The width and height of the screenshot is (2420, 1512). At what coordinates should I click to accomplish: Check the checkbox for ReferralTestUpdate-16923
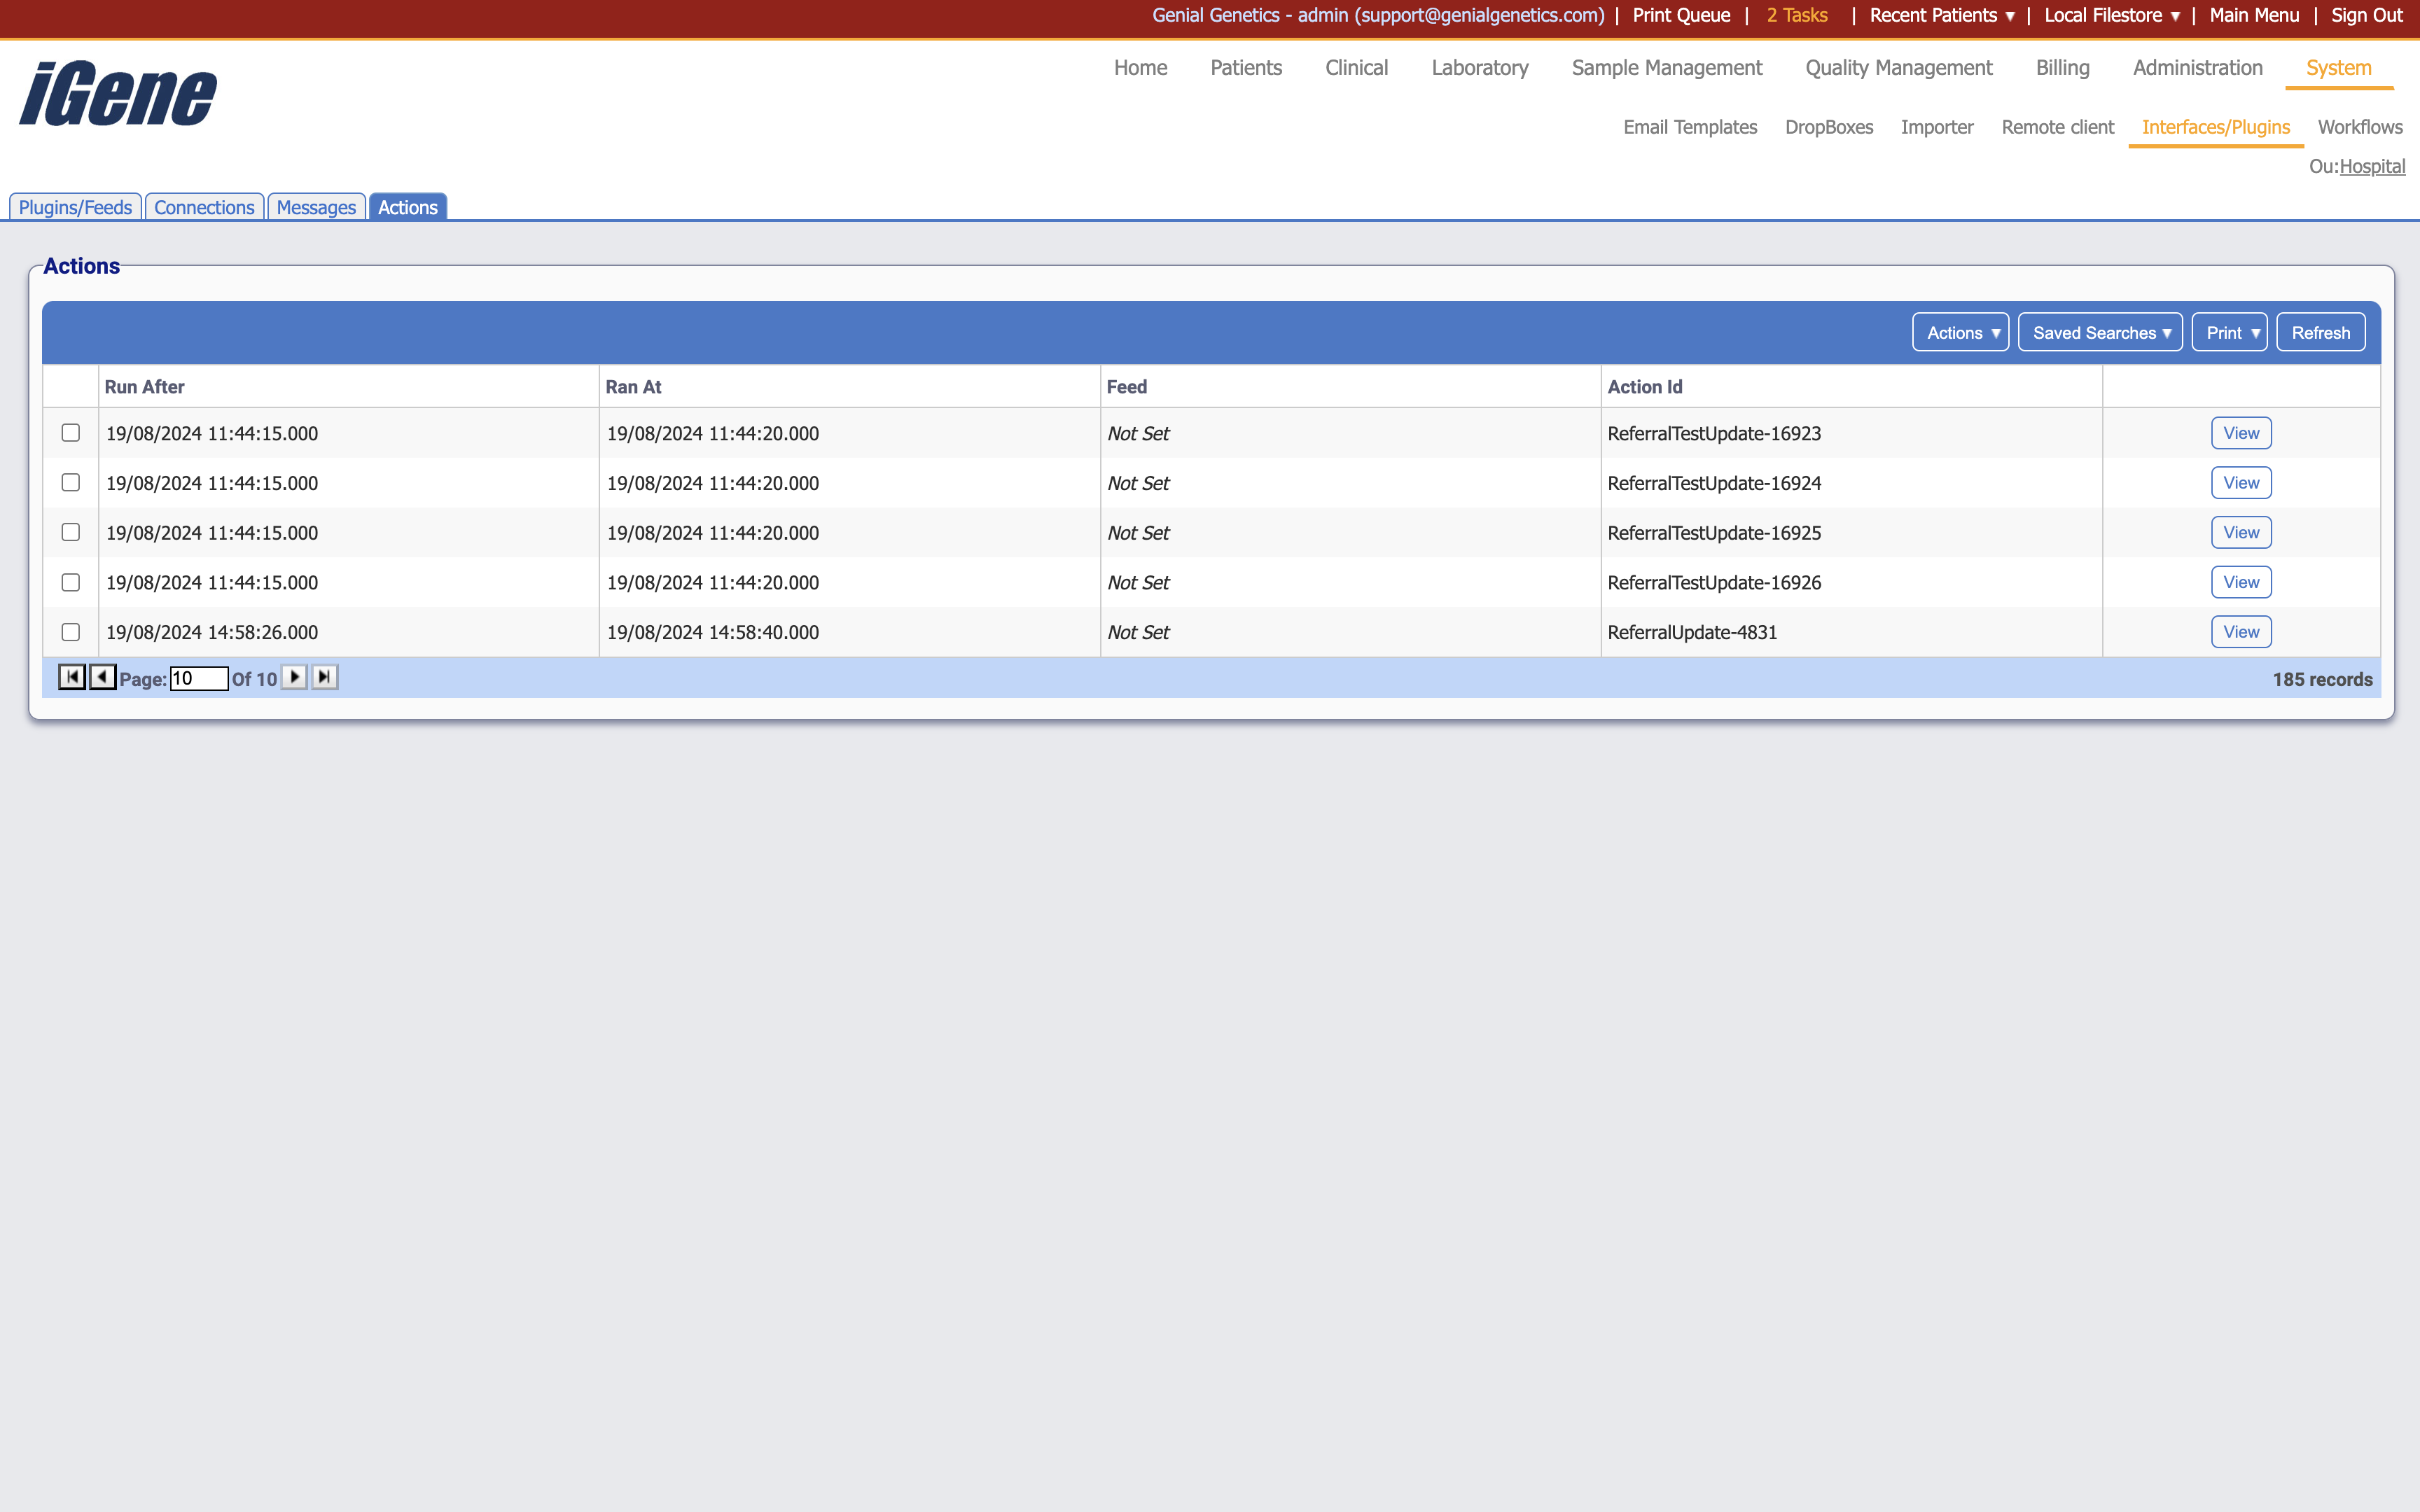(x=70, y=432)
